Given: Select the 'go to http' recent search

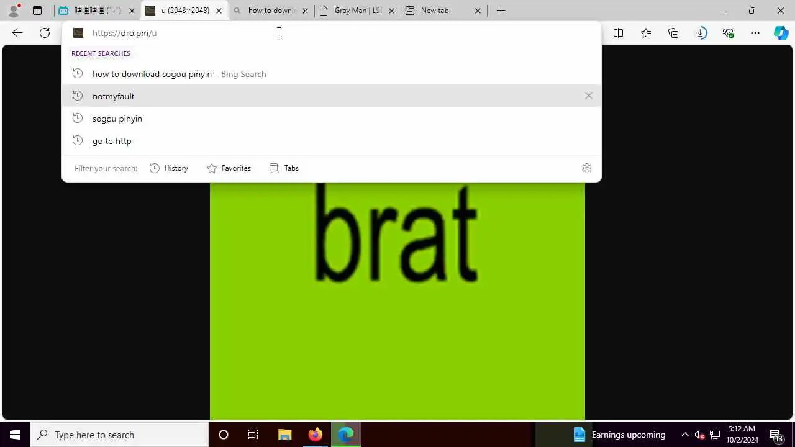Looking at the screenshot, I should [x=332, y=141].
